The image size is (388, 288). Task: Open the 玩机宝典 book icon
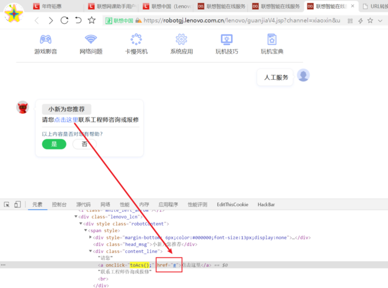272,39
